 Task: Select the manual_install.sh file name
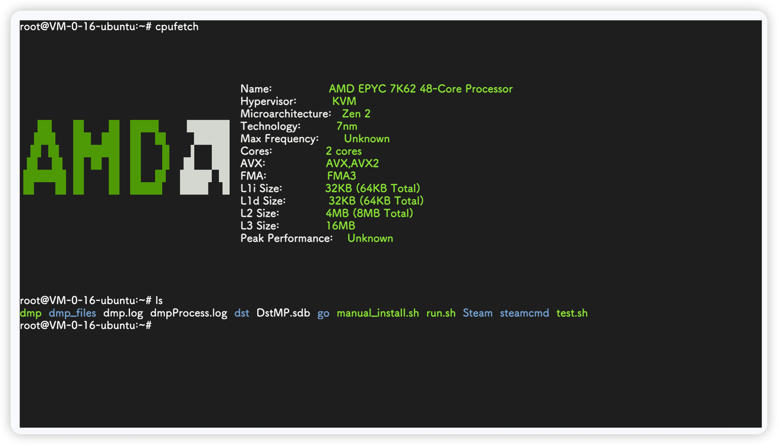(377, 313)
